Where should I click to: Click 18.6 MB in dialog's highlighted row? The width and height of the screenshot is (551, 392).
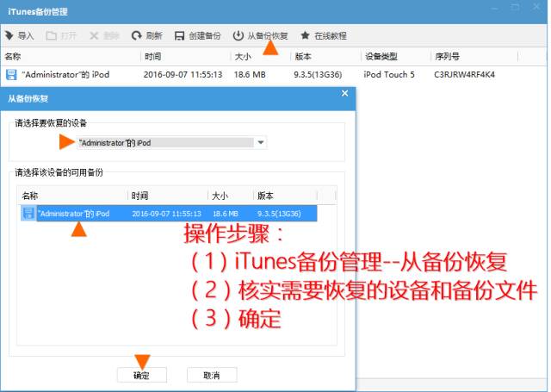tap(226, 214)
